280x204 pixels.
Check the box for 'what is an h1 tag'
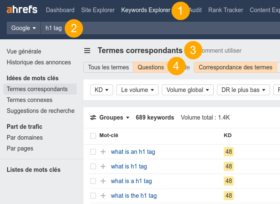[x=93, y=152]
